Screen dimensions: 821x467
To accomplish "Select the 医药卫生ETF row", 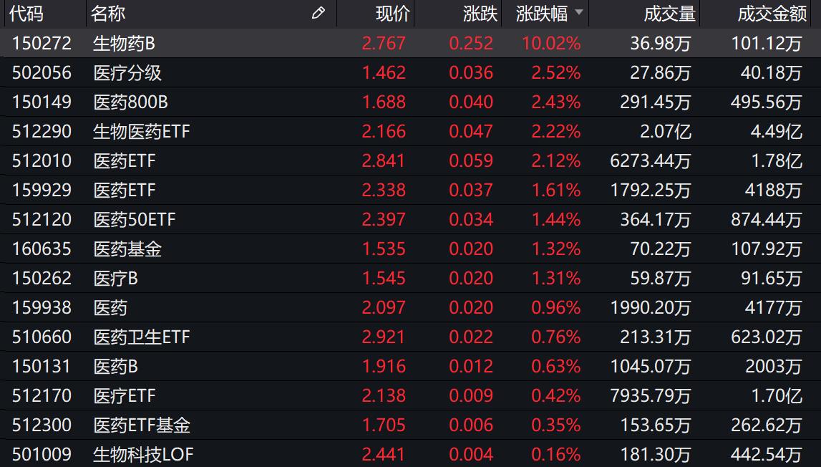I will pyautogui.click(x=411, y=337).
